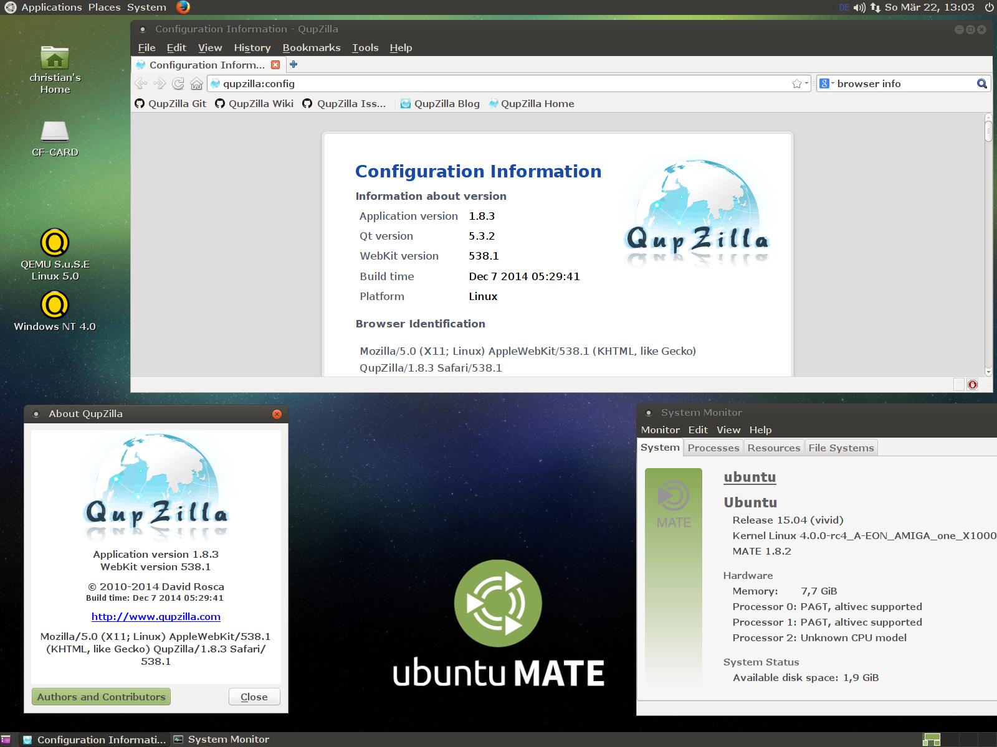Screen dimensions: 997x747
Task: Expand the search engine dropdown
Action: pyautogui.click(x=825, y=83)
